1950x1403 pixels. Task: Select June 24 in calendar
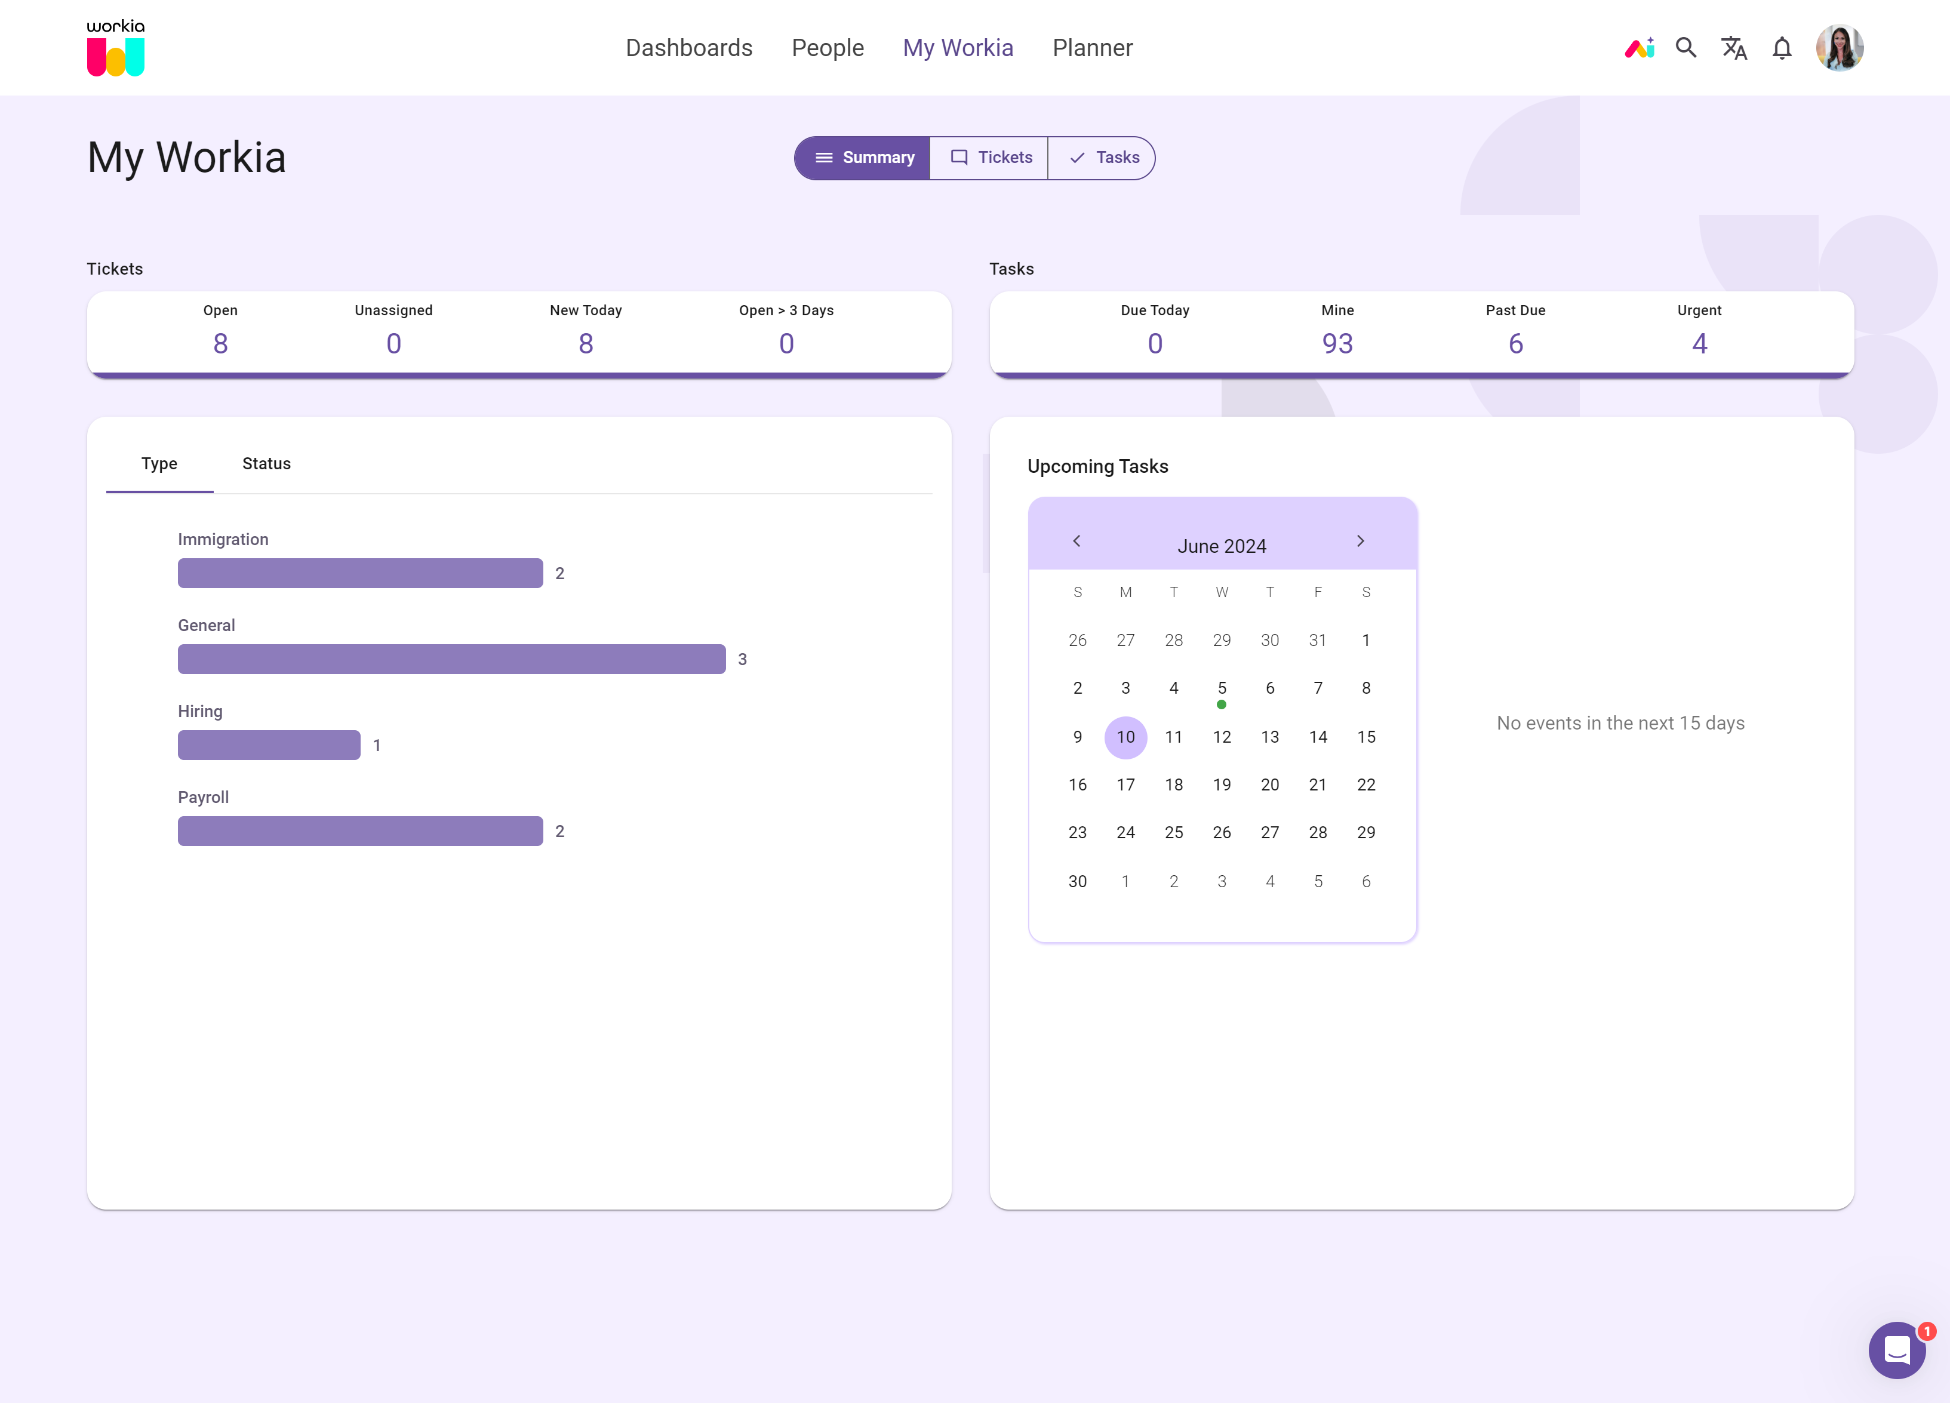click(x=1125, y=833)
